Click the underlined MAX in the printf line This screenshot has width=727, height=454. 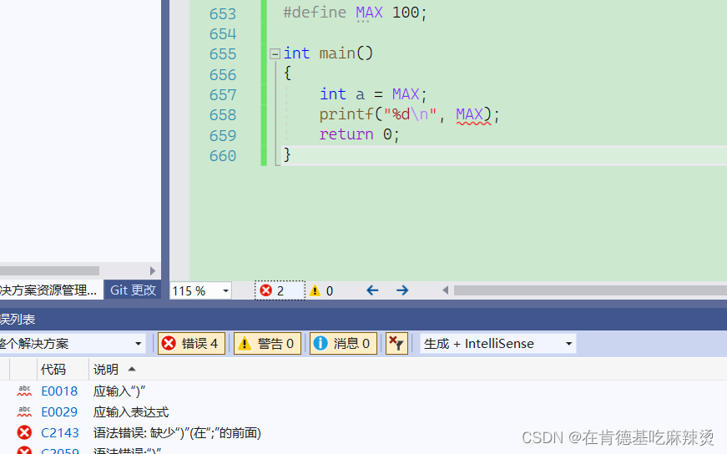pyautogui.click(x=469, y=114)
